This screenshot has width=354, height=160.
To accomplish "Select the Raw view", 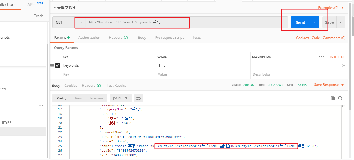I will coord(78,98).
